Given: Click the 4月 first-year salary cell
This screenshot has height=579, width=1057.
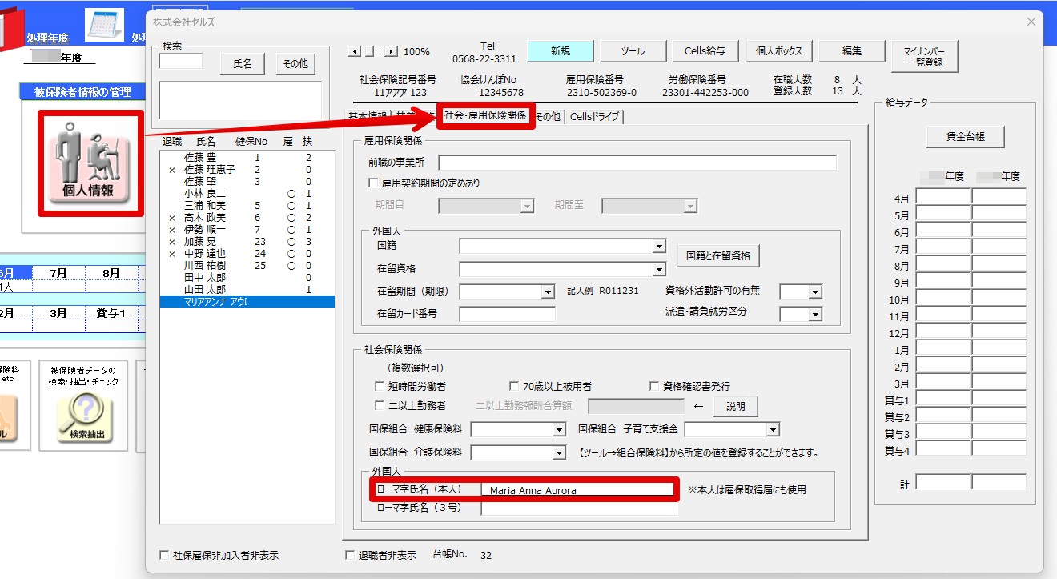Looking at the screenshot, I should coord(943,197).
